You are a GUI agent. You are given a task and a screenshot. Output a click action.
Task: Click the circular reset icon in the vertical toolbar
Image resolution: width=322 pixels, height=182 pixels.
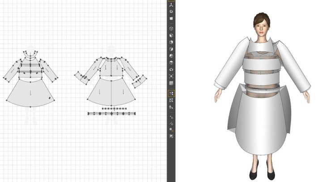point(171,11)
